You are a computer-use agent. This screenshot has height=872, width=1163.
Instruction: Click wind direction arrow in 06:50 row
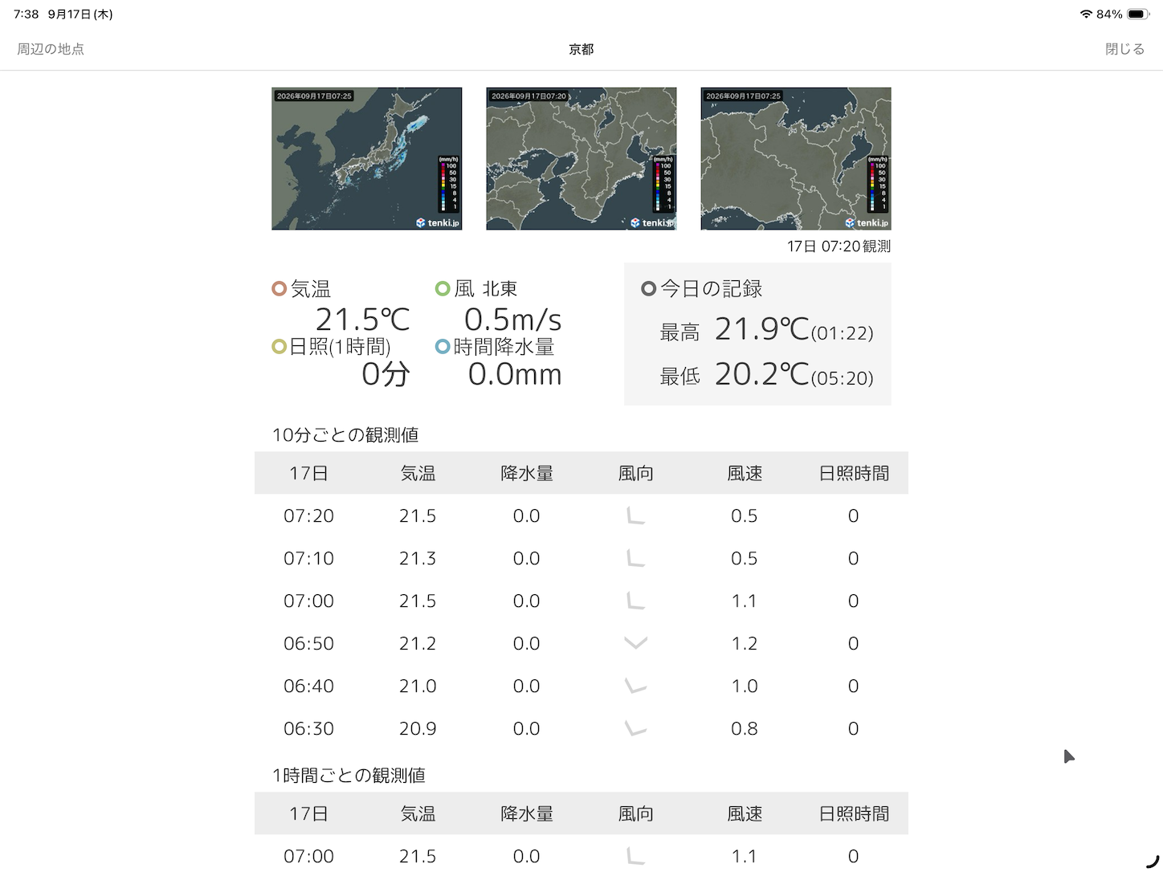[x=635, y=643]
